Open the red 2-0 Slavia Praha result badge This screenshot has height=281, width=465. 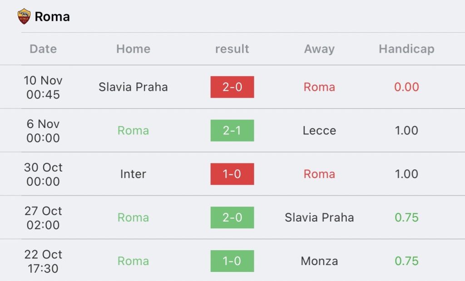pos(232,87)
